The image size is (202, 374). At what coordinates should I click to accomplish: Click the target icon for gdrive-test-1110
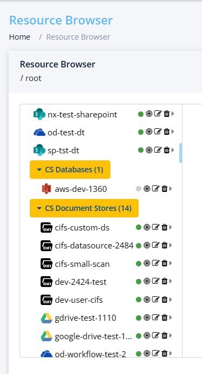click(147, 317)
